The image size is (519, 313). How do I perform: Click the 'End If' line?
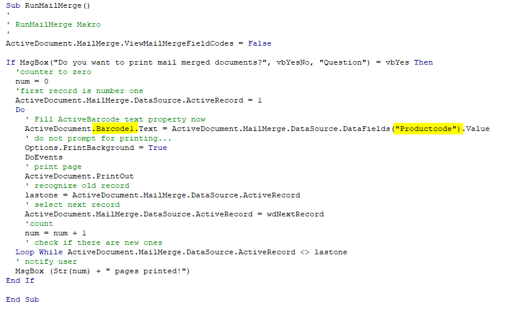[20, 280]
